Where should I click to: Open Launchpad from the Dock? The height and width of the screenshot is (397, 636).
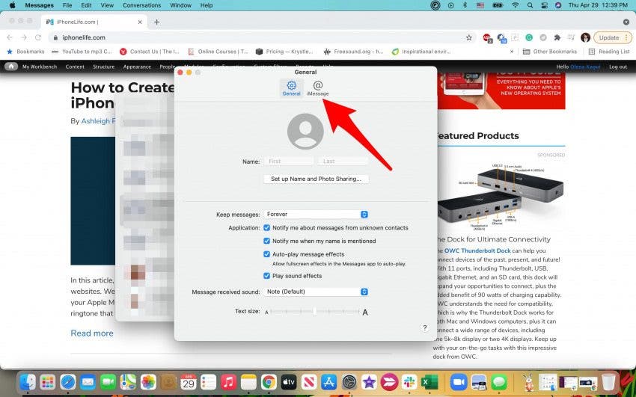click(48, 381)
